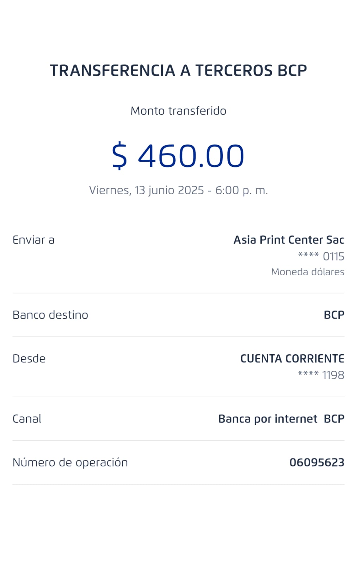The image size is (357, 564).
Task: Click the masked recipient account ending 0115
Action: pyautogui.click(x=321, y=256)
